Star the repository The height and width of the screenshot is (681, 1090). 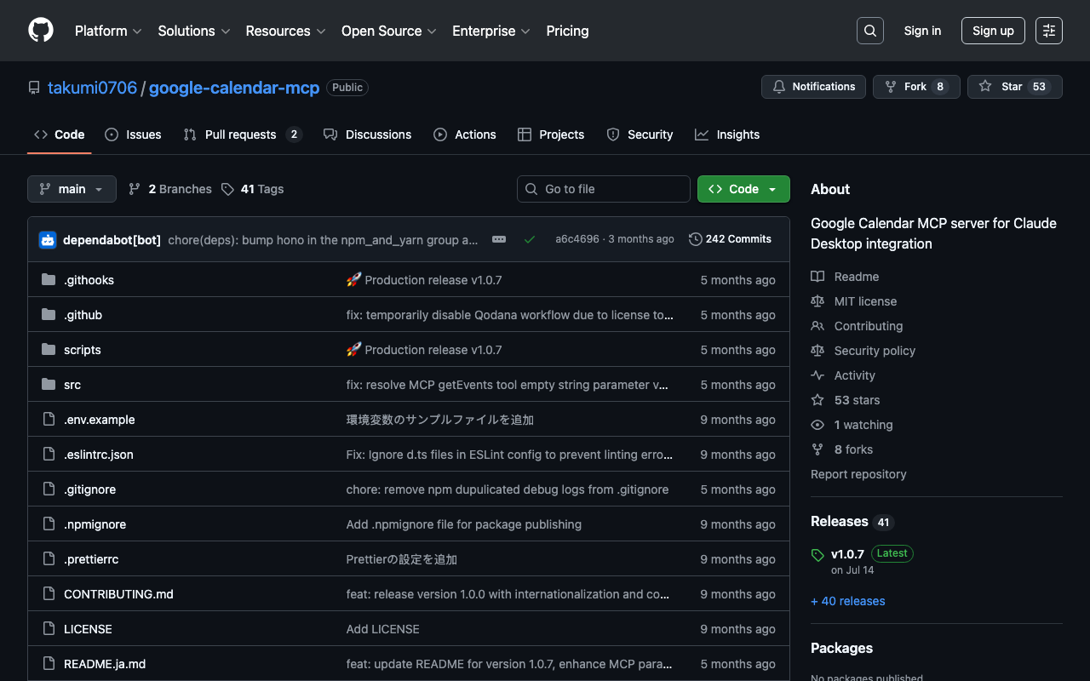pos(1013,87)
